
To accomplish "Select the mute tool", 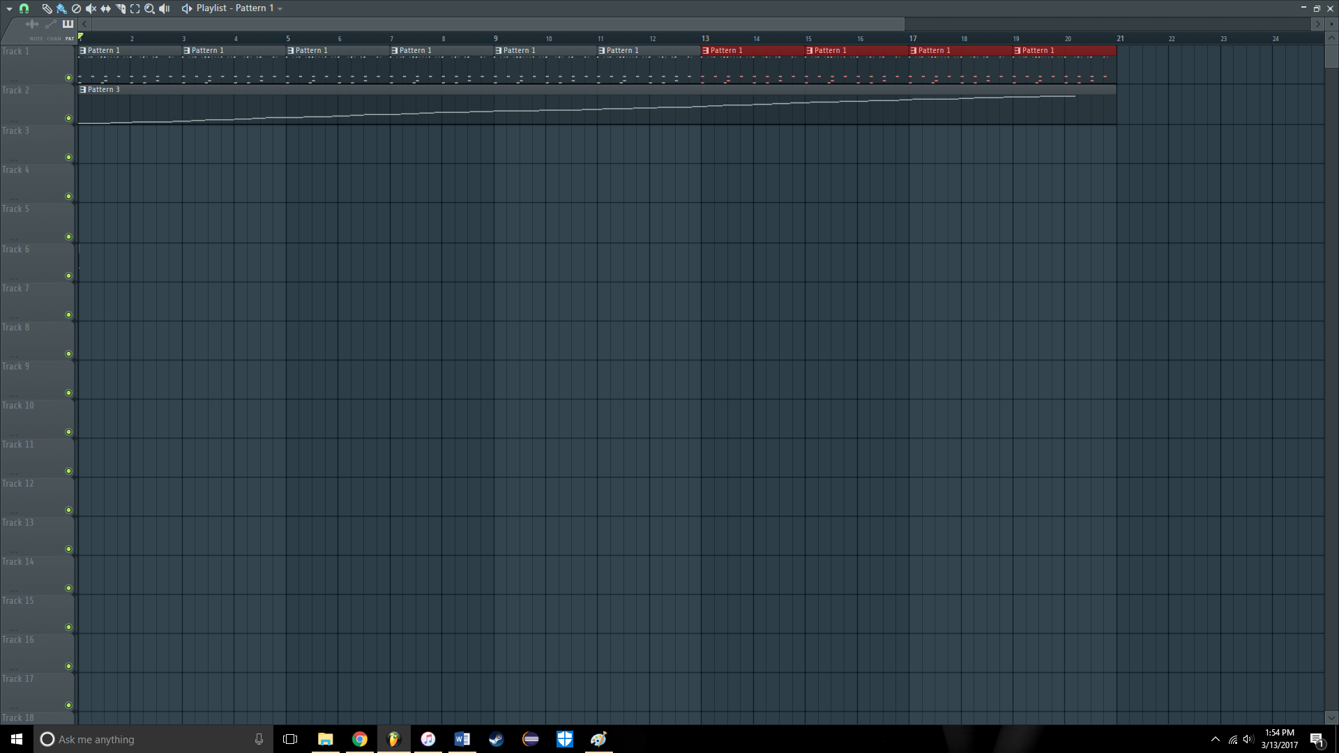I will (x=91, y=8).
